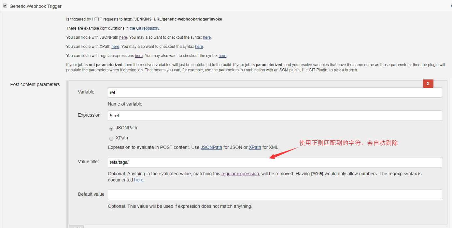
Task: Open the regular expressions syntax 'here' link
Action: tap(222, 56)
